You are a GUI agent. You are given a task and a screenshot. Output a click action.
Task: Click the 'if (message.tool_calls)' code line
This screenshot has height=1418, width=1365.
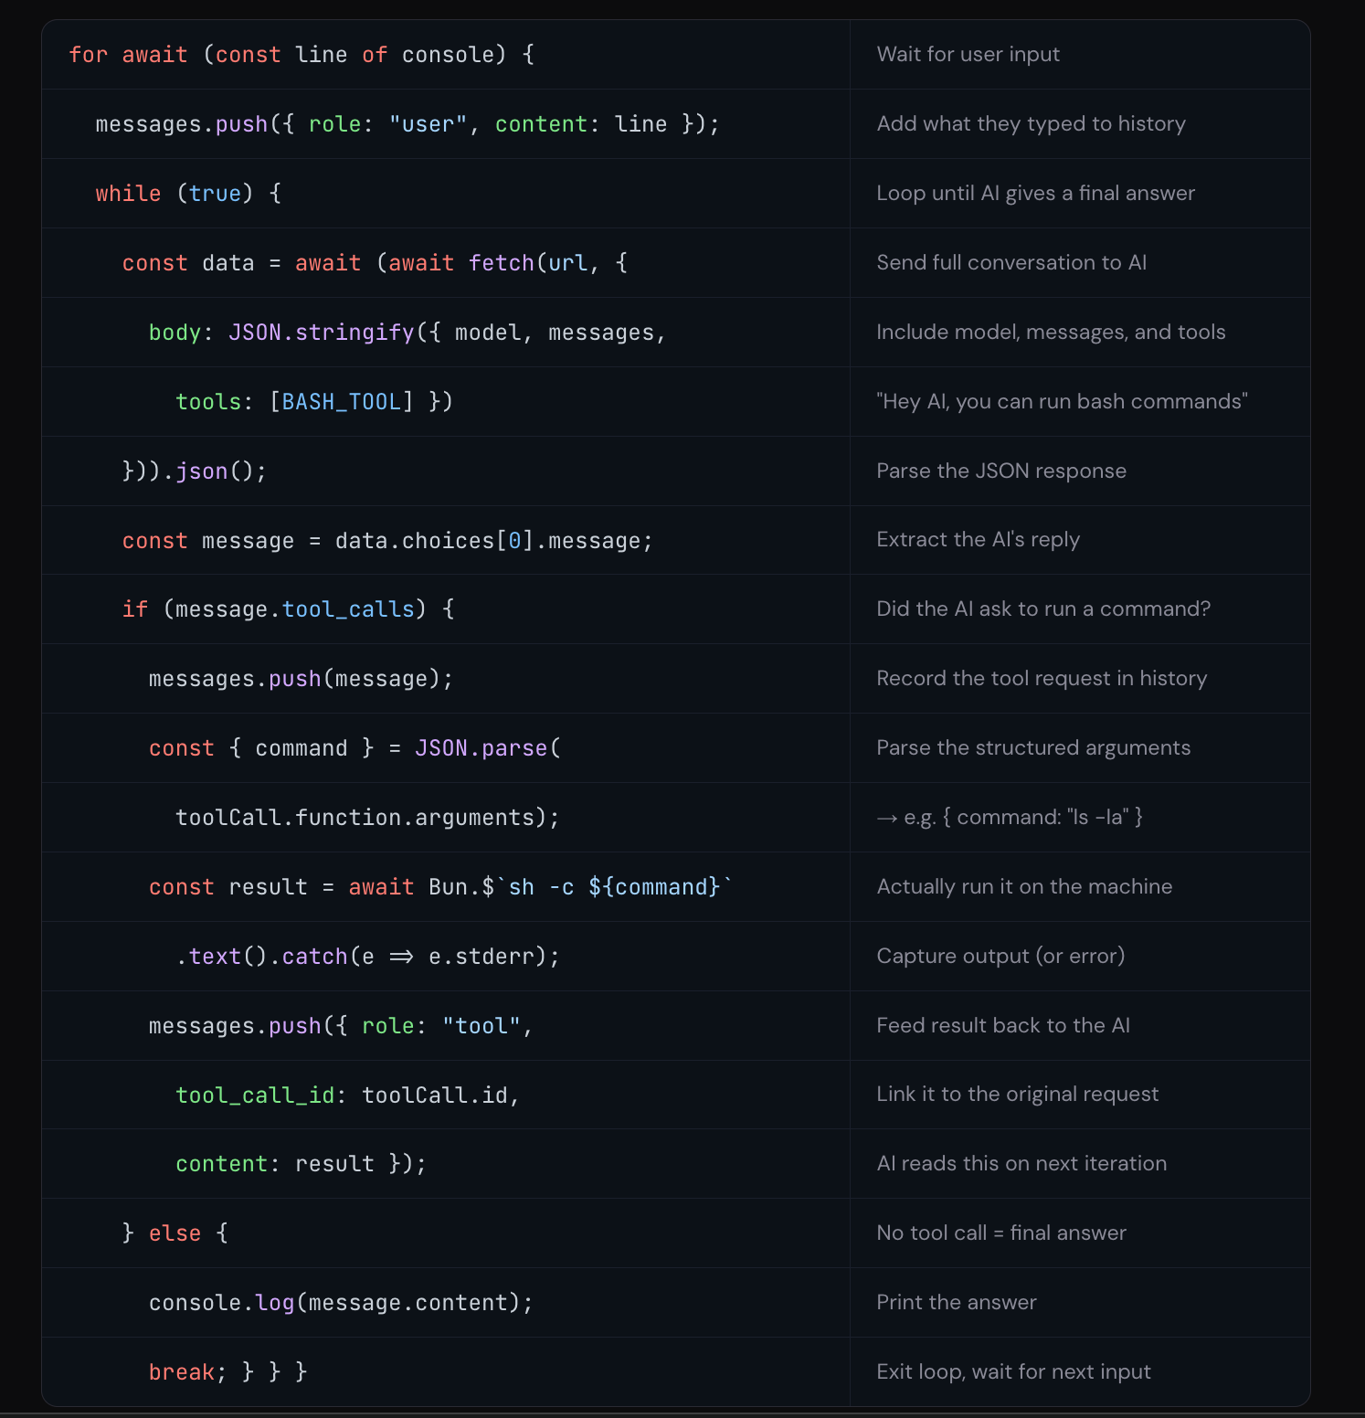(x=289, y=609)
